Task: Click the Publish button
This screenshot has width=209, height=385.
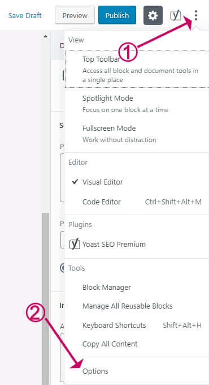Action: tap(117, 15)
